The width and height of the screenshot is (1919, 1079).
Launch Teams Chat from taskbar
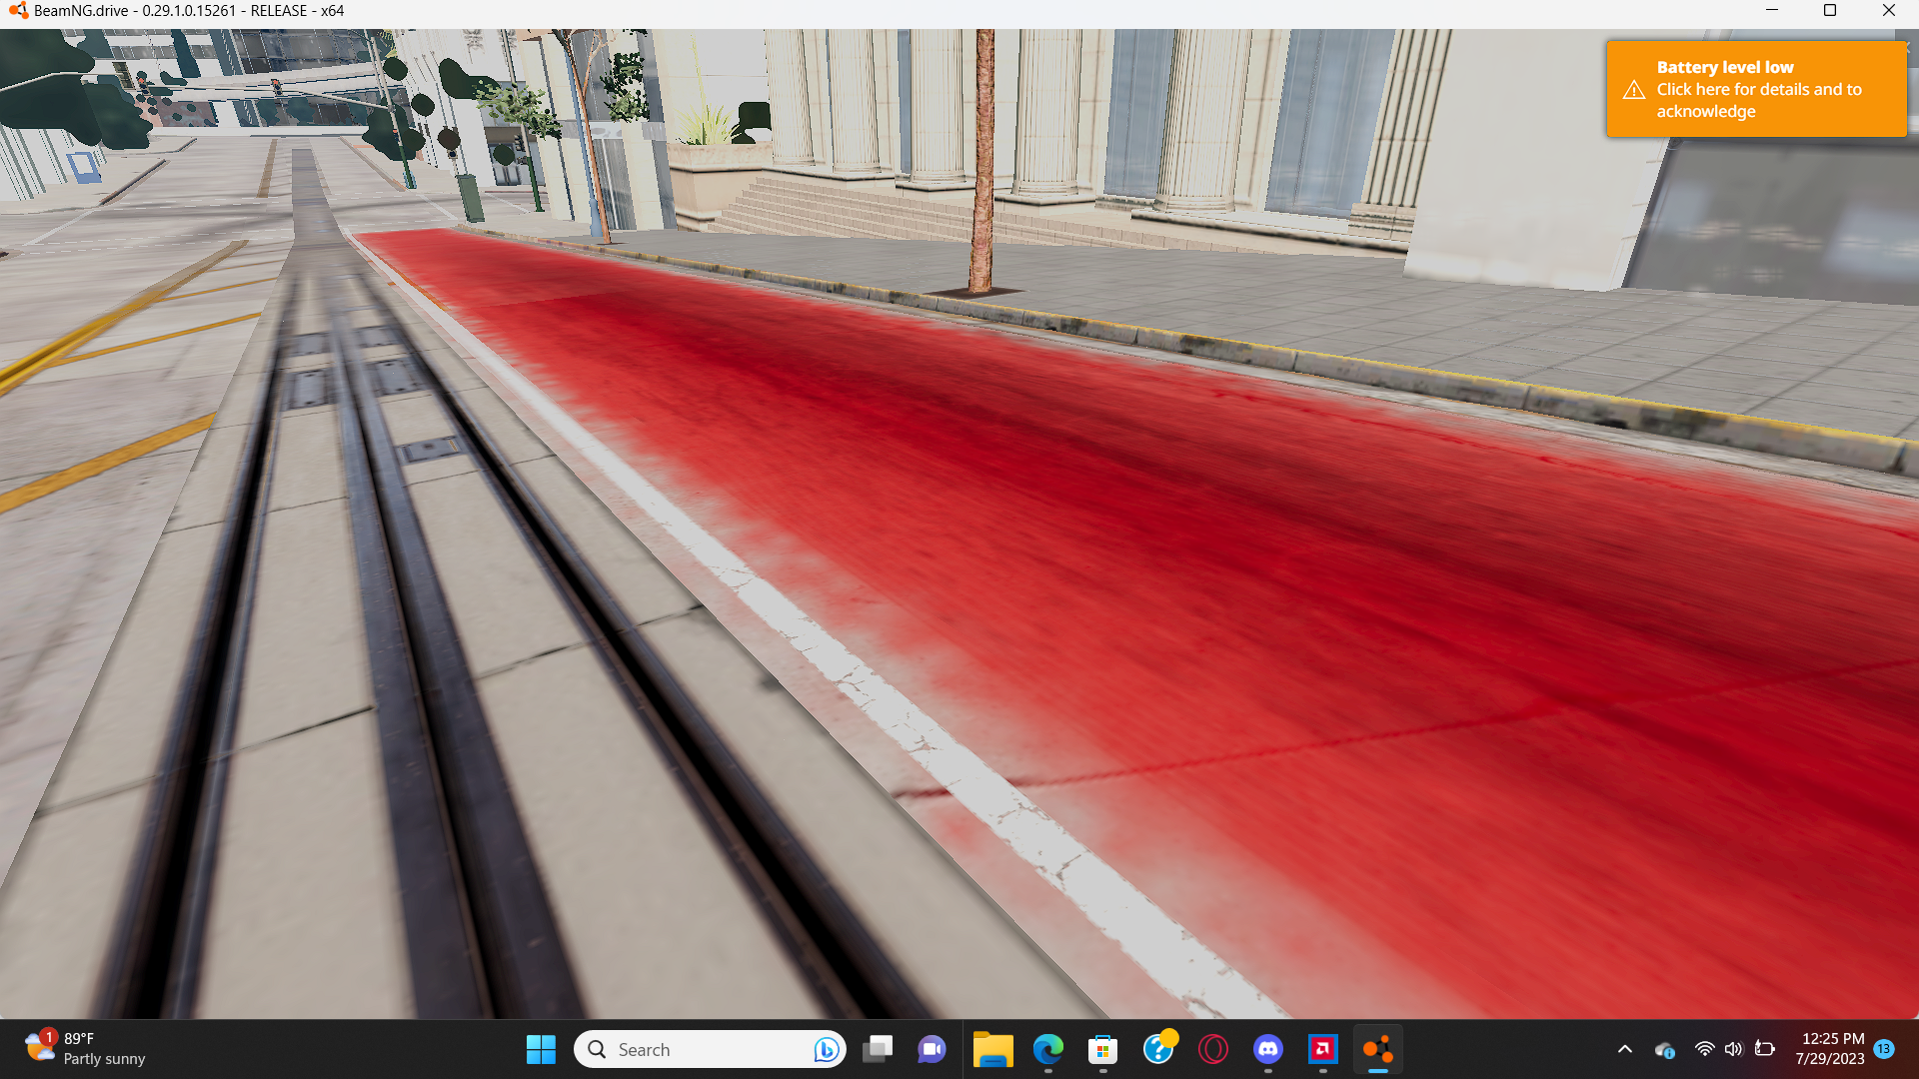coord(932,1049)
